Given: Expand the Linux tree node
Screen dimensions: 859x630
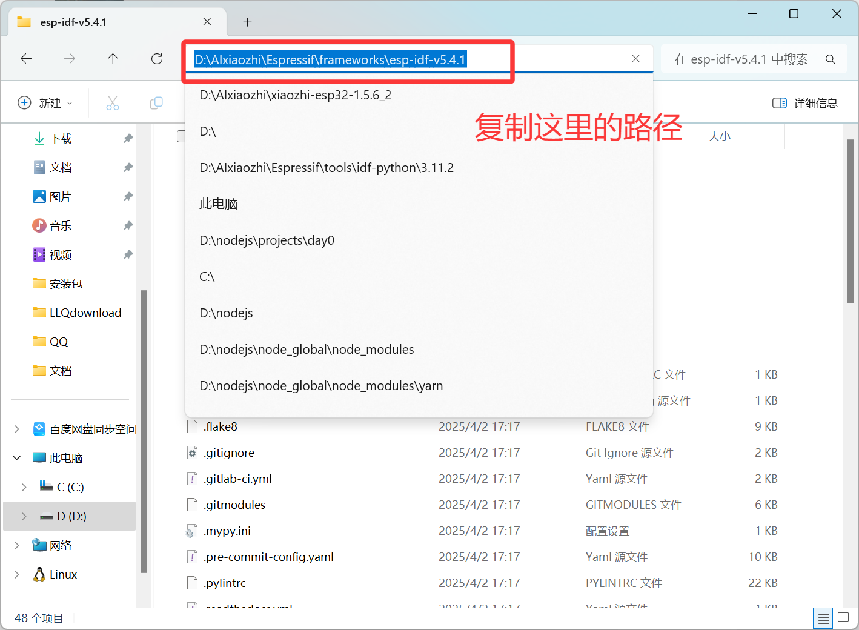Looking at the screenshot, I should click(16, 574).
